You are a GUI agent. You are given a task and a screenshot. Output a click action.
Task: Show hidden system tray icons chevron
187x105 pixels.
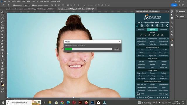pyautogui.click(x=154, y=102)
